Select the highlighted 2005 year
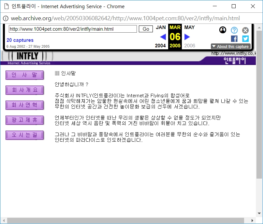This screenshot has height=224, width=263. [175, 45]
